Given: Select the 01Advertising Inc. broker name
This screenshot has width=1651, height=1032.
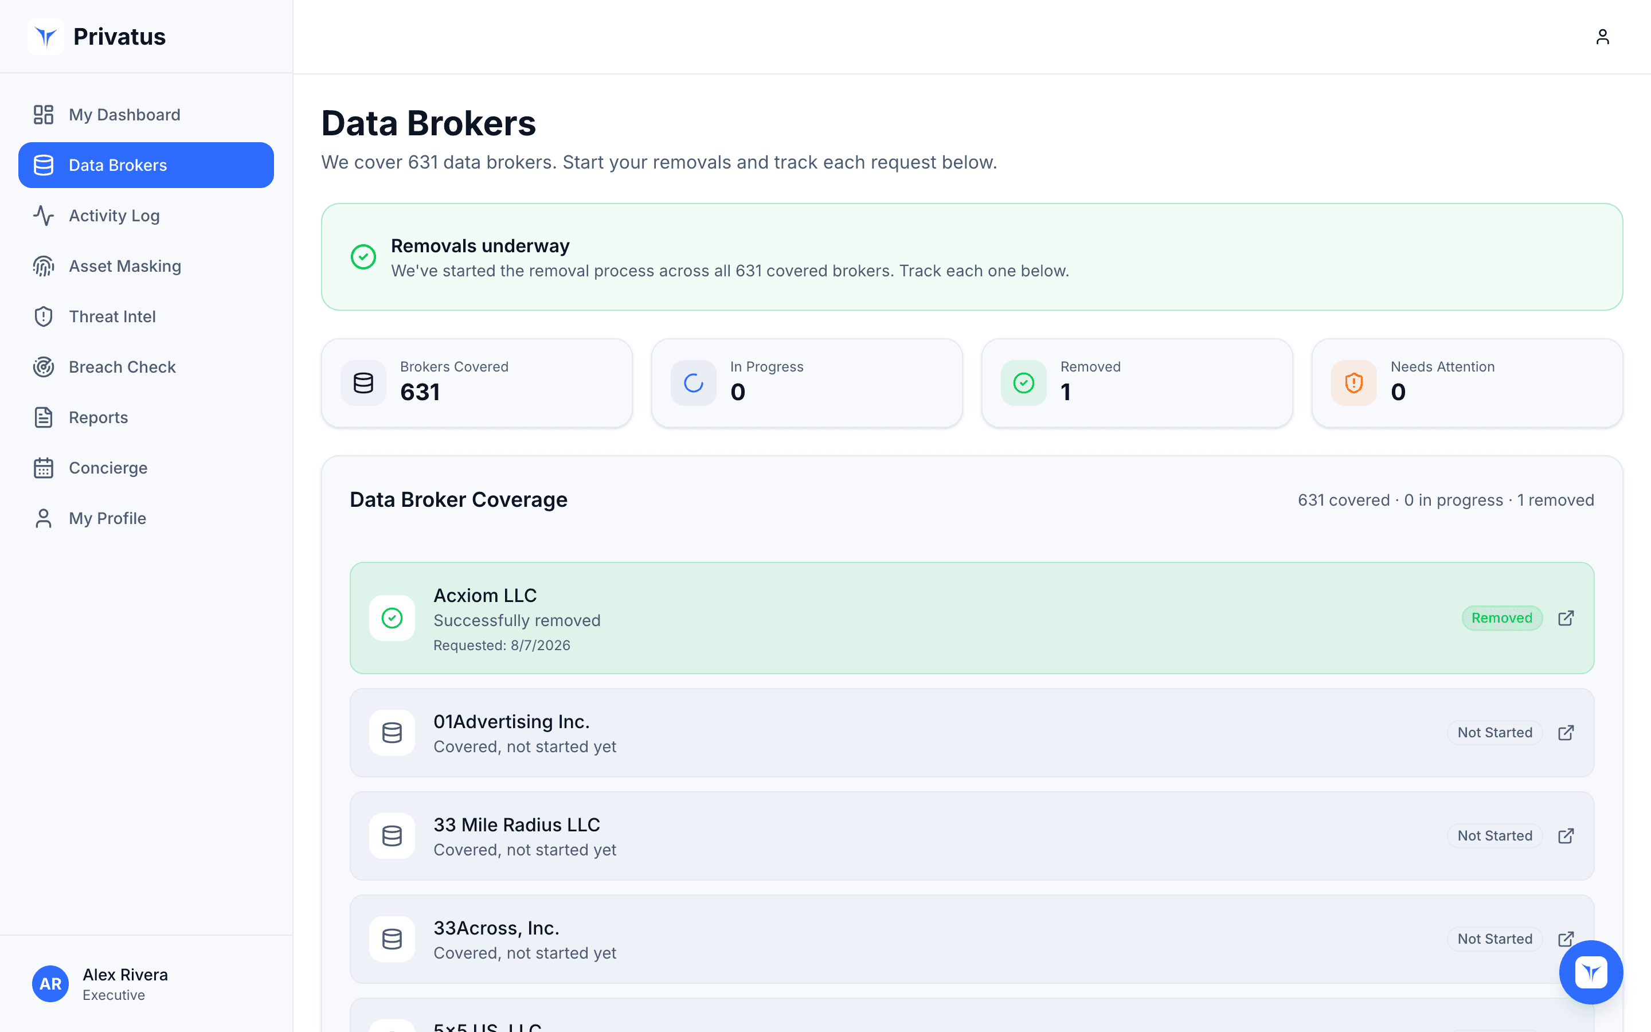Looking at the screenshot, I should pos(512,722).
